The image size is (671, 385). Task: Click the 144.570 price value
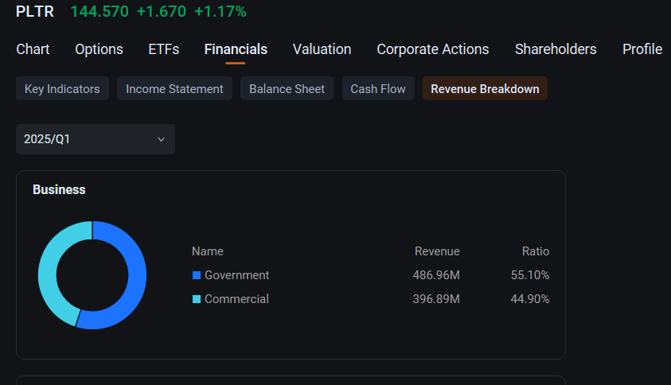click(99, 12)
